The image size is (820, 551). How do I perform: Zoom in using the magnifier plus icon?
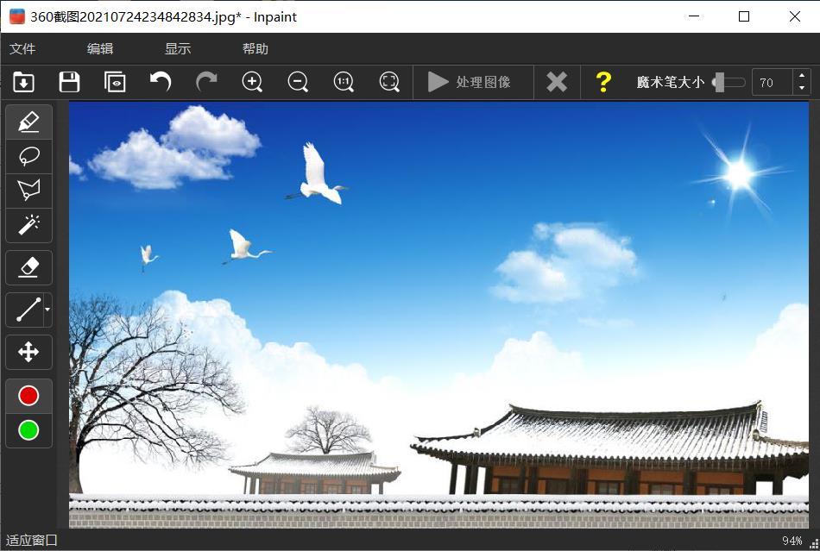(x=253, y=82)
